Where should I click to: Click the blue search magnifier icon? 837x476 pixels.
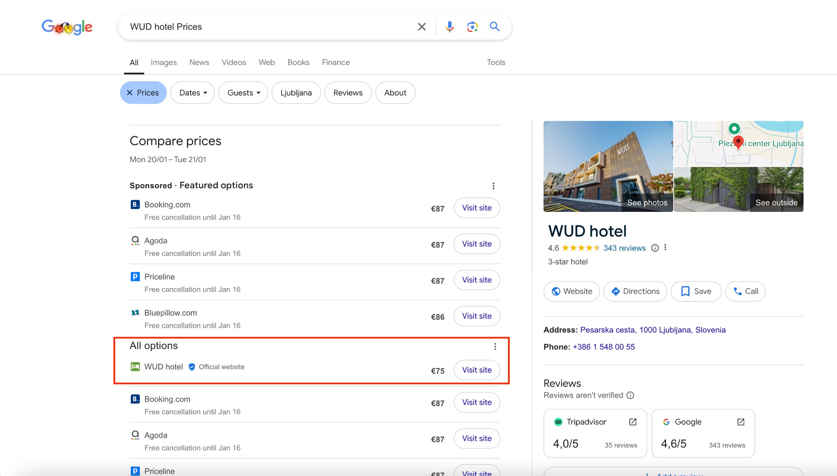(495, 27)
